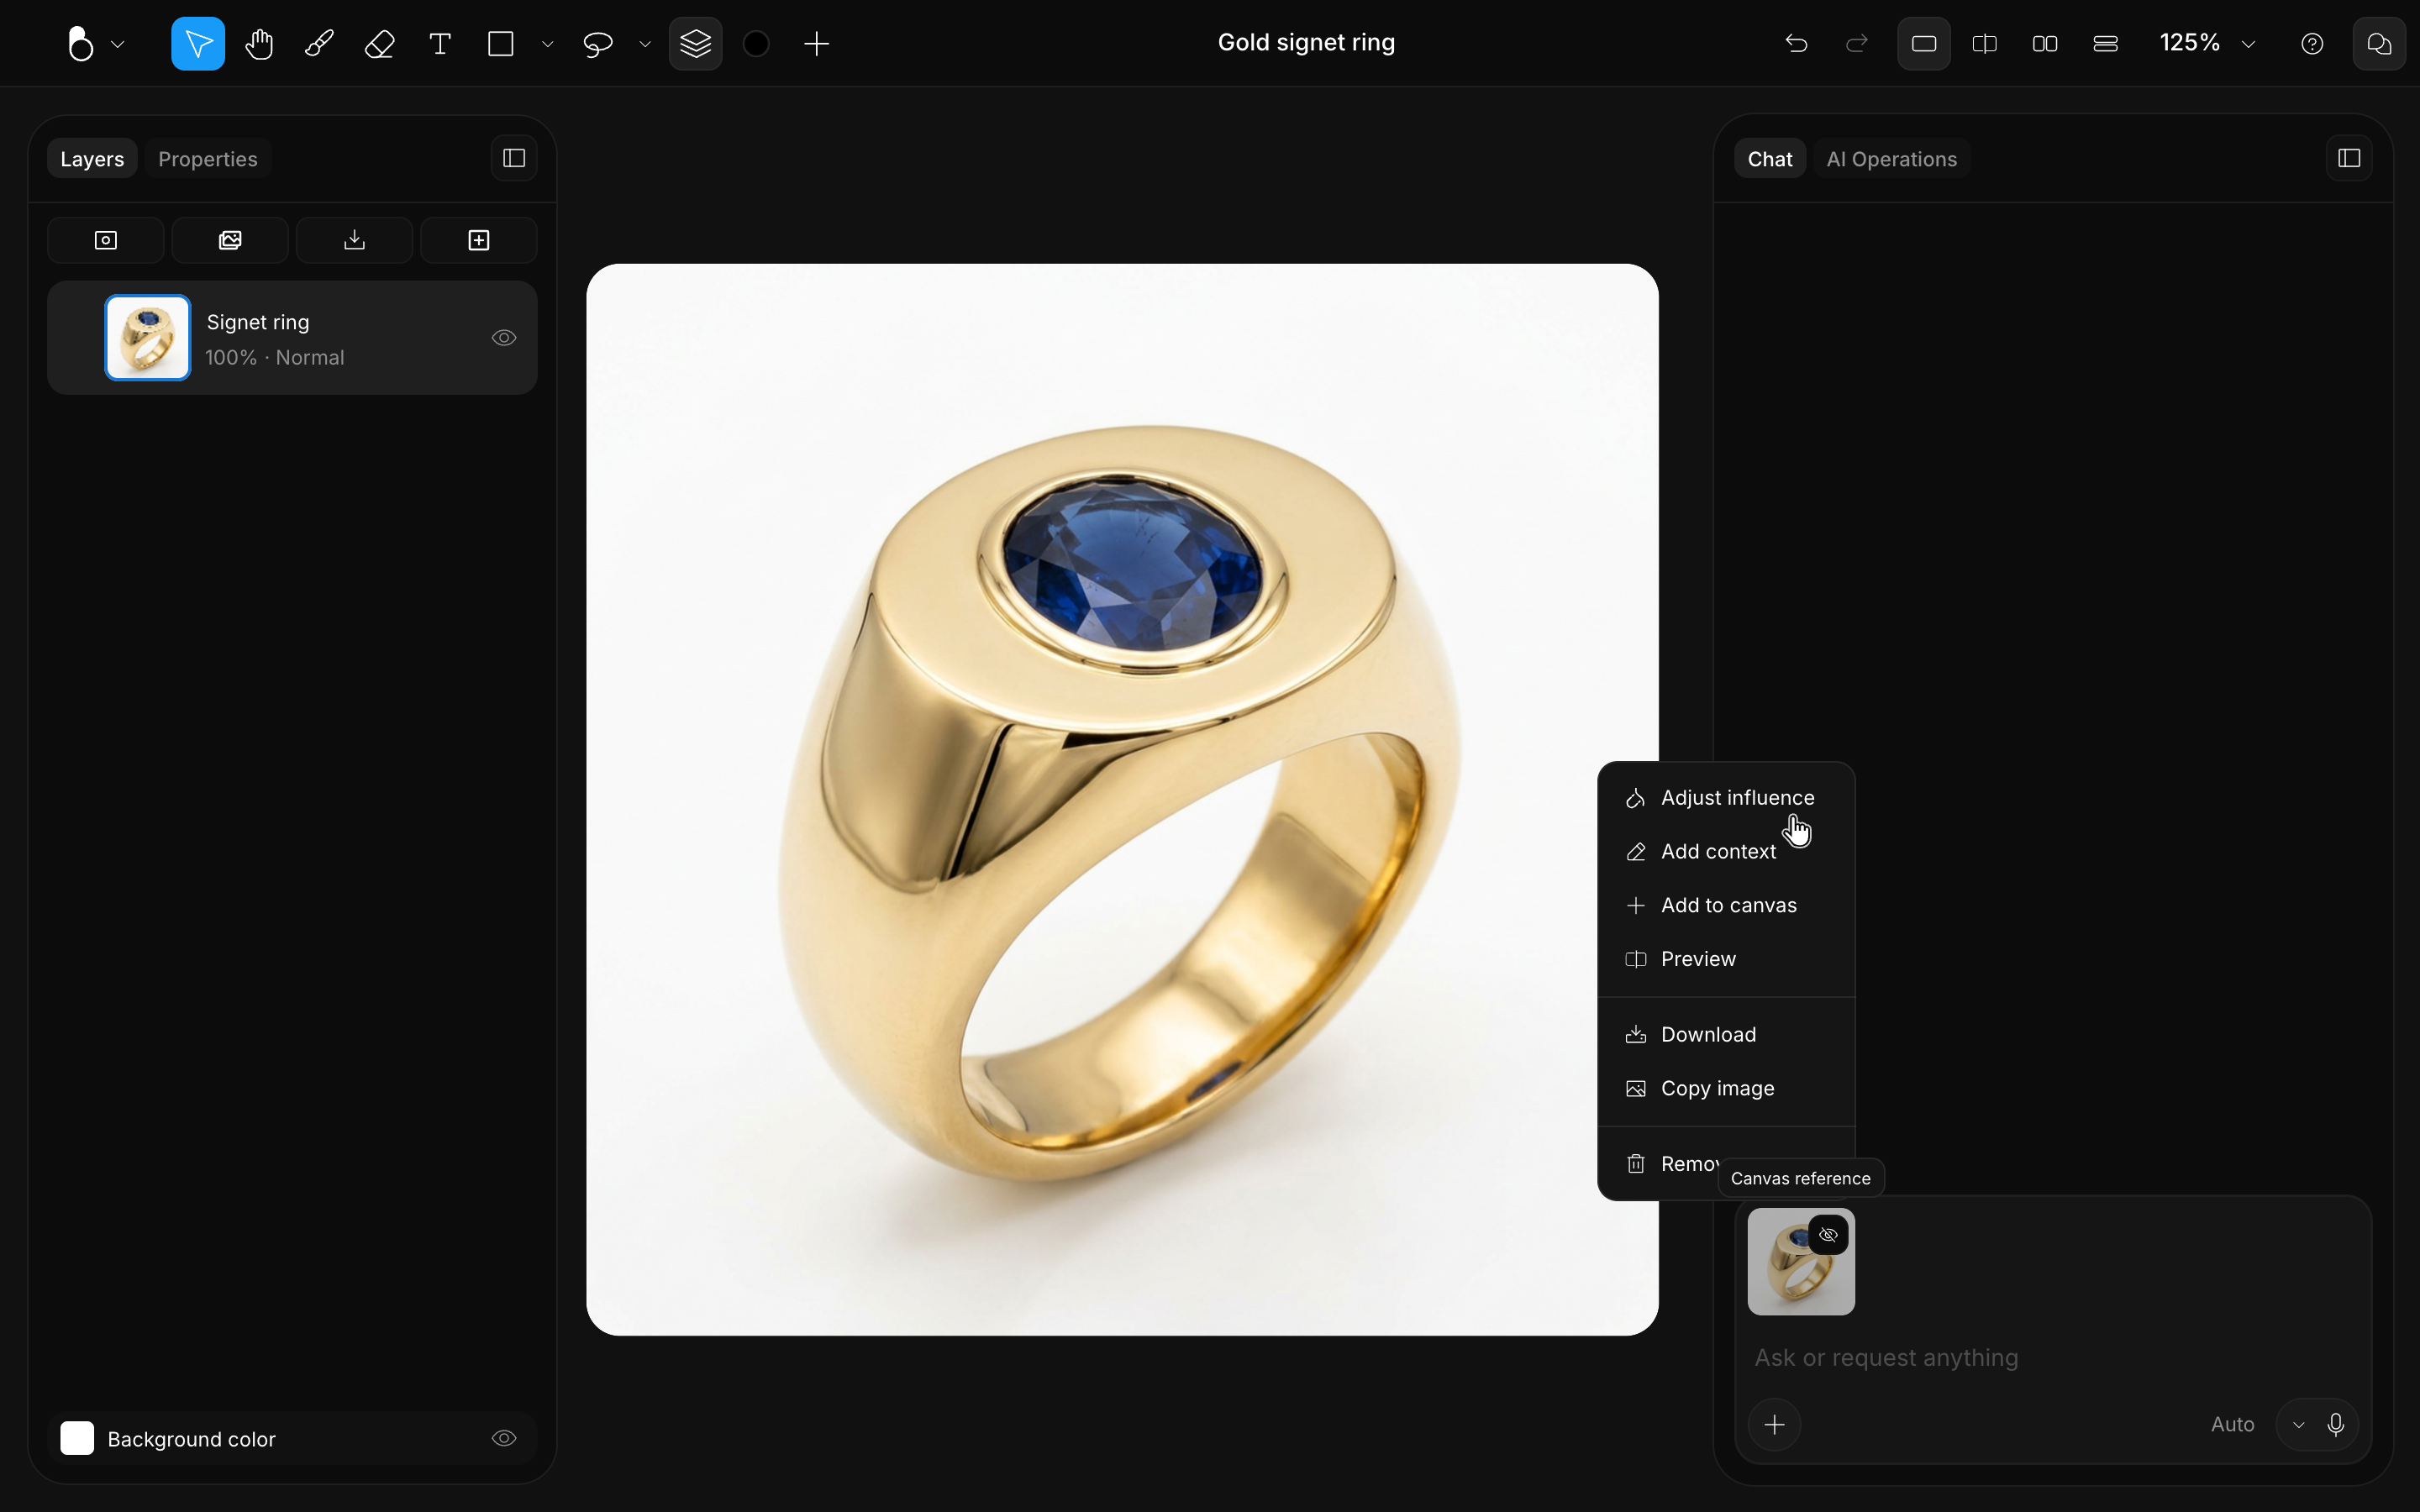Choose Add context from menu

[1726, 852]
